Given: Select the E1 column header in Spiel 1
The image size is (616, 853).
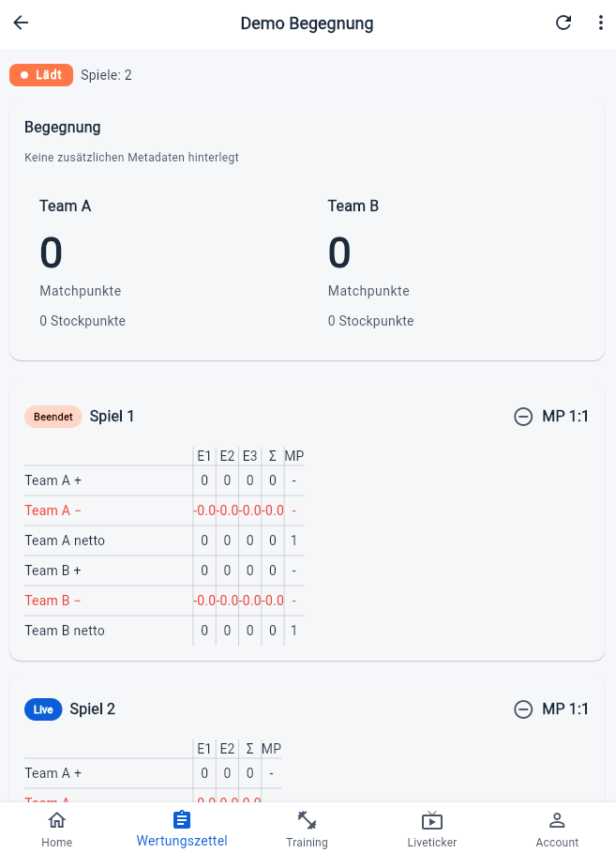Looking at the screenshot, I should 204,456.
